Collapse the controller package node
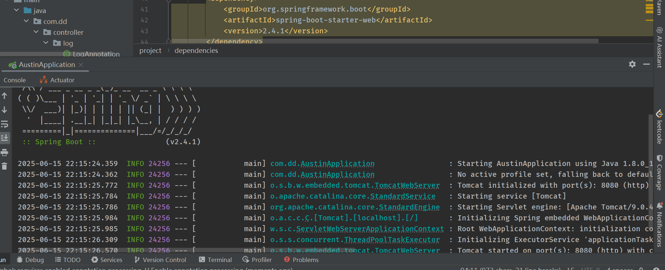Image resolution: width=665 pixels, height=270 pixels. click(x=36, y=32)
